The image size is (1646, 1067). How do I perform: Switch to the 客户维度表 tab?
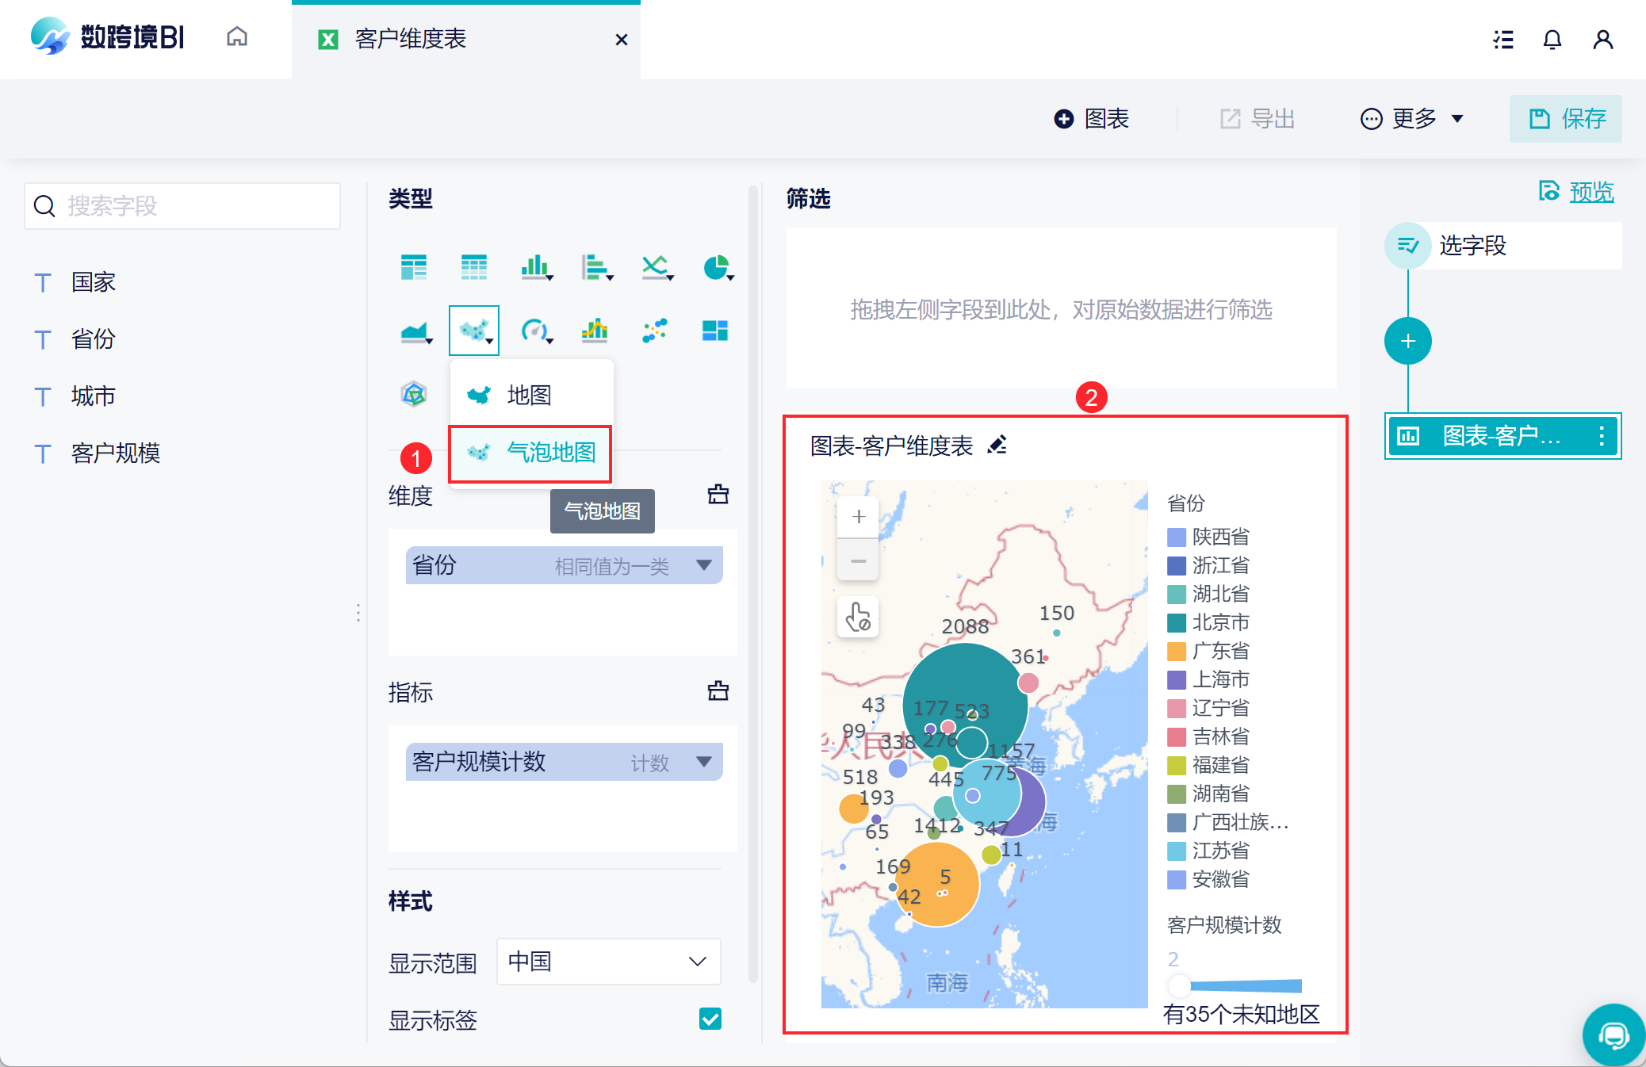pyautogui.click(x=411, y=40)
